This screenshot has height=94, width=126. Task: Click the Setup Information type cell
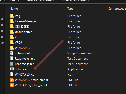[x=80, y=53]
